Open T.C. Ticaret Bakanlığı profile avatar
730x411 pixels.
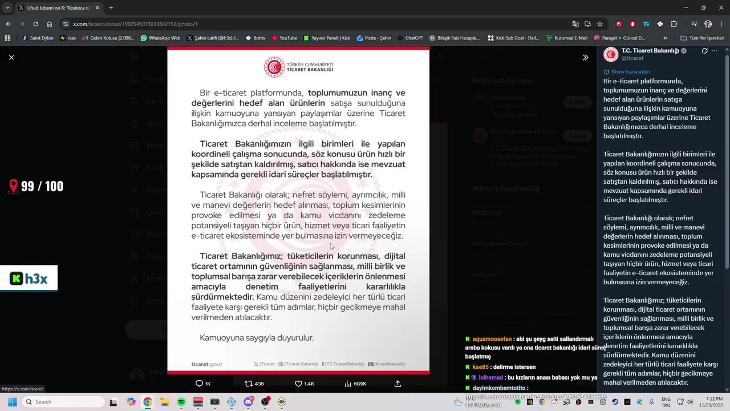[x=611, y=54]
